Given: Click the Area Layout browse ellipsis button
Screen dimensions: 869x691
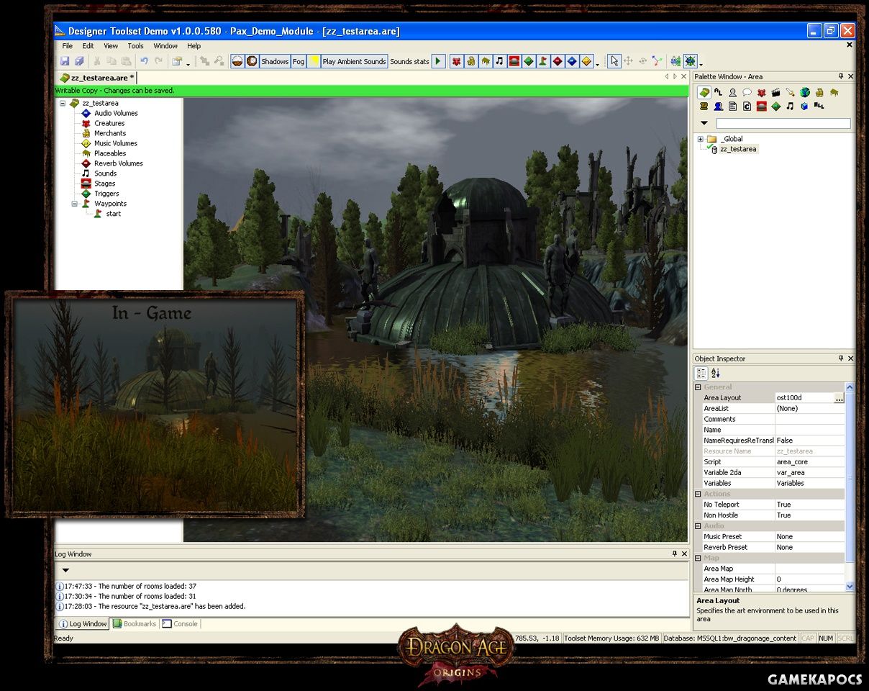Looking at the screenshot, I should (839, 397).
